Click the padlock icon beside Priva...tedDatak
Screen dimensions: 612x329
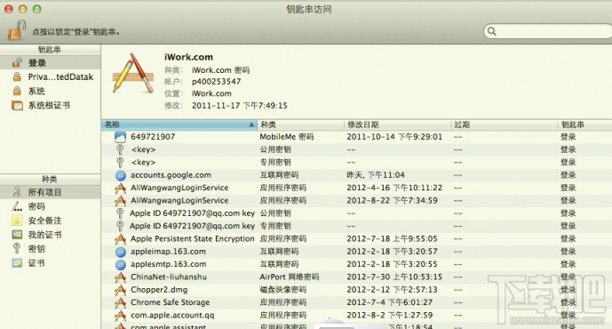click(x=17, y=76)
